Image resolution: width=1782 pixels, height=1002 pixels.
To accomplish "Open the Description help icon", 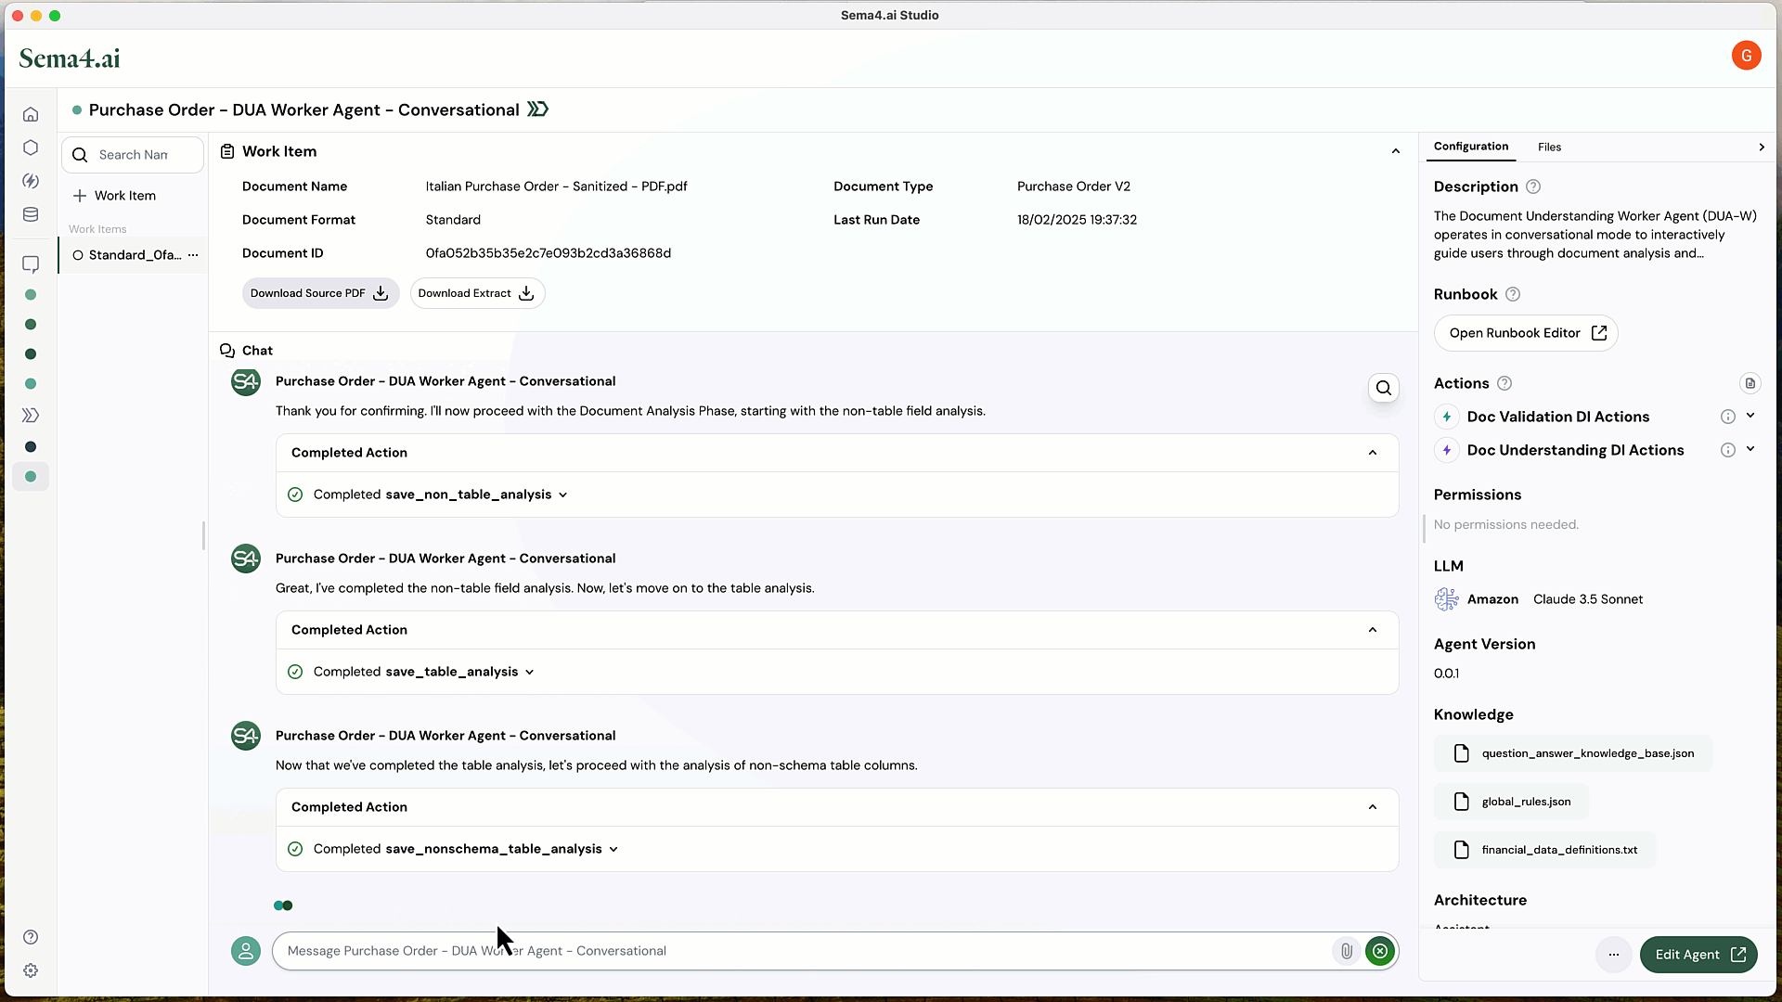I will [1533, 186].
